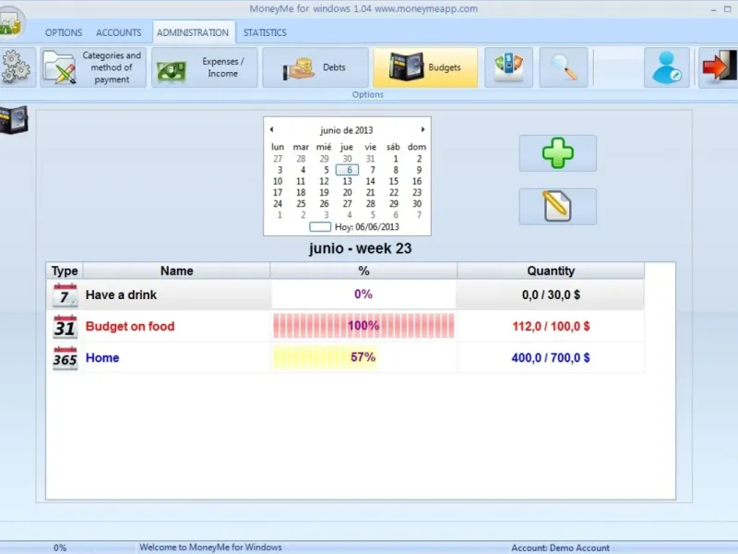Image resolution: width=738 pixels, height=554 pixels.
Task: Select the Budgets ribbon button
Action: tap(425, 67)
